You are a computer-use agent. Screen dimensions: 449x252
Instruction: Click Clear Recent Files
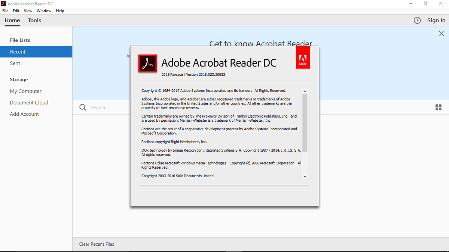(97, 244)
